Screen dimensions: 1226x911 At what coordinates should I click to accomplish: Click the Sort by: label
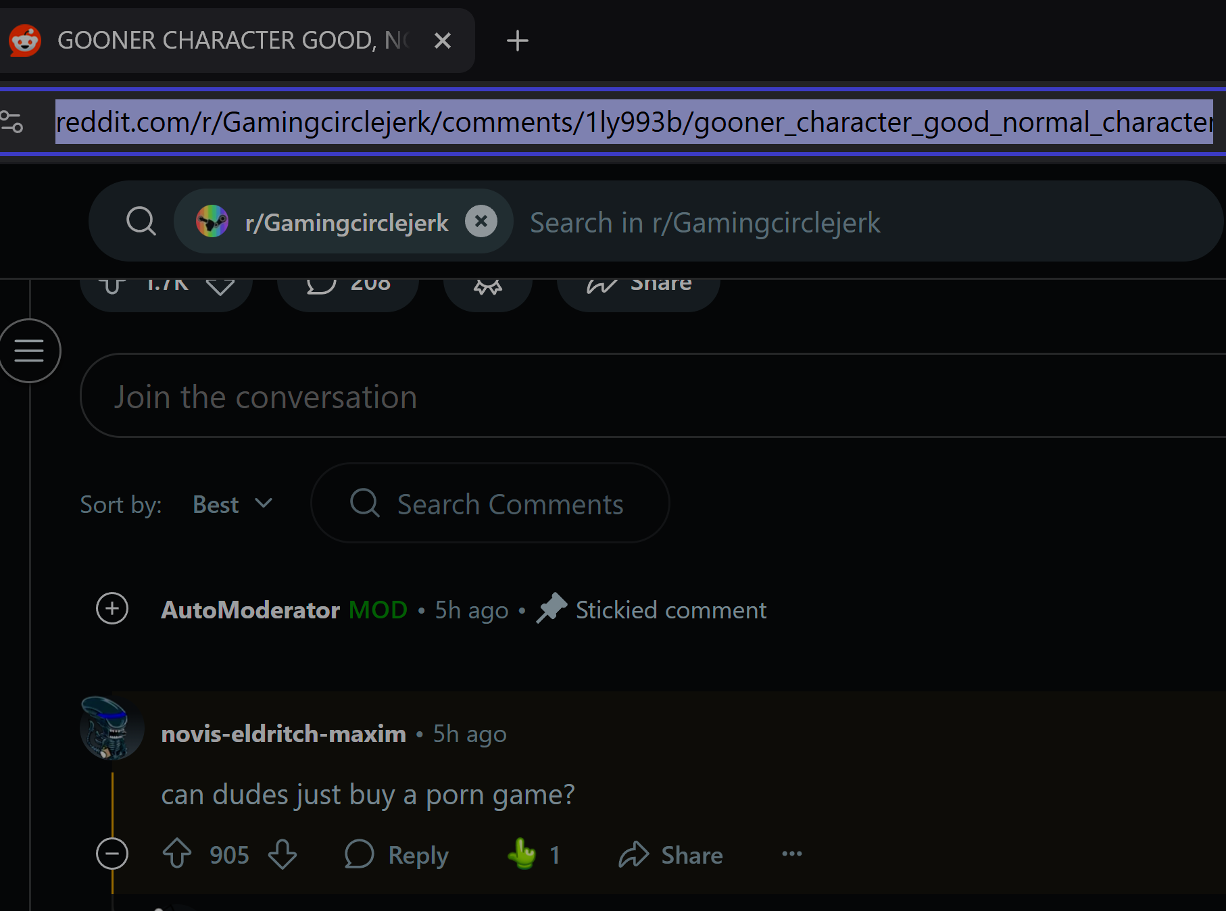121,505
